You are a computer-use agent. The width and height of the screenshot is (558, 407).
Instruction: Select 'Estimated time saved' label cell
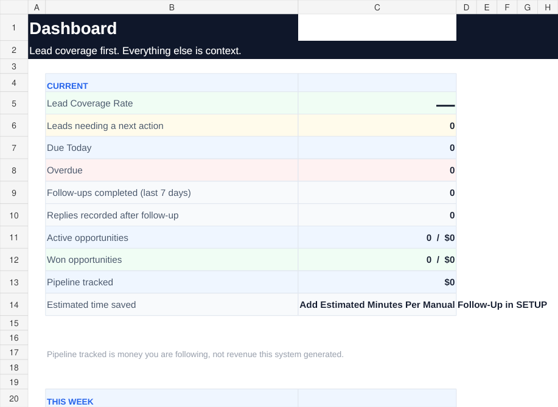coord(172,305)
